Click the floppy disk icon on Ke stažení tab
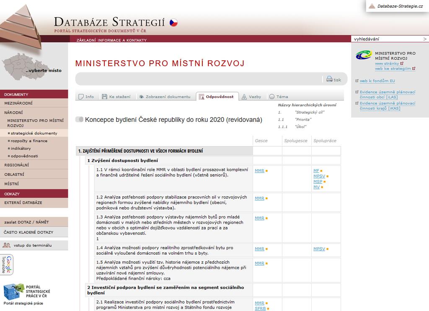This screenshot has height=311, width=429. [x=104, y=96]
